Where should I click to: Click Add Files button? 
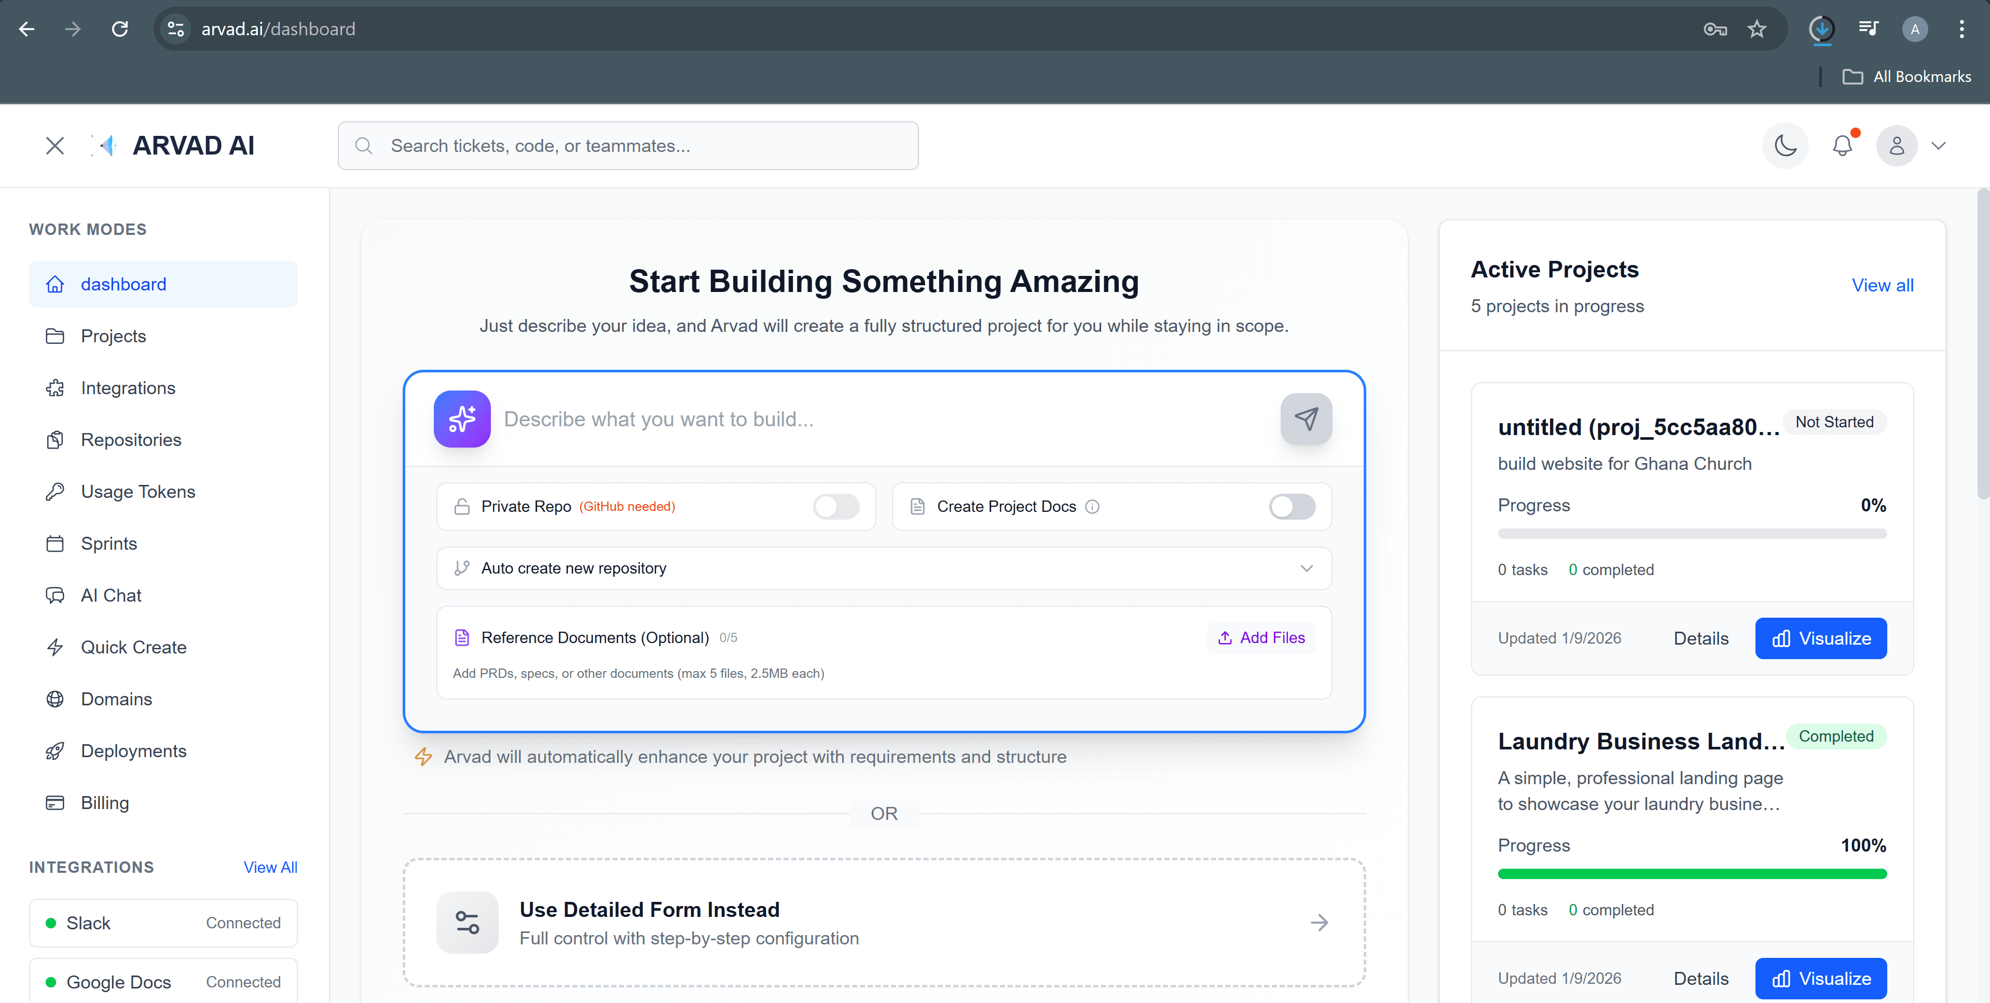coord(1261,638)
